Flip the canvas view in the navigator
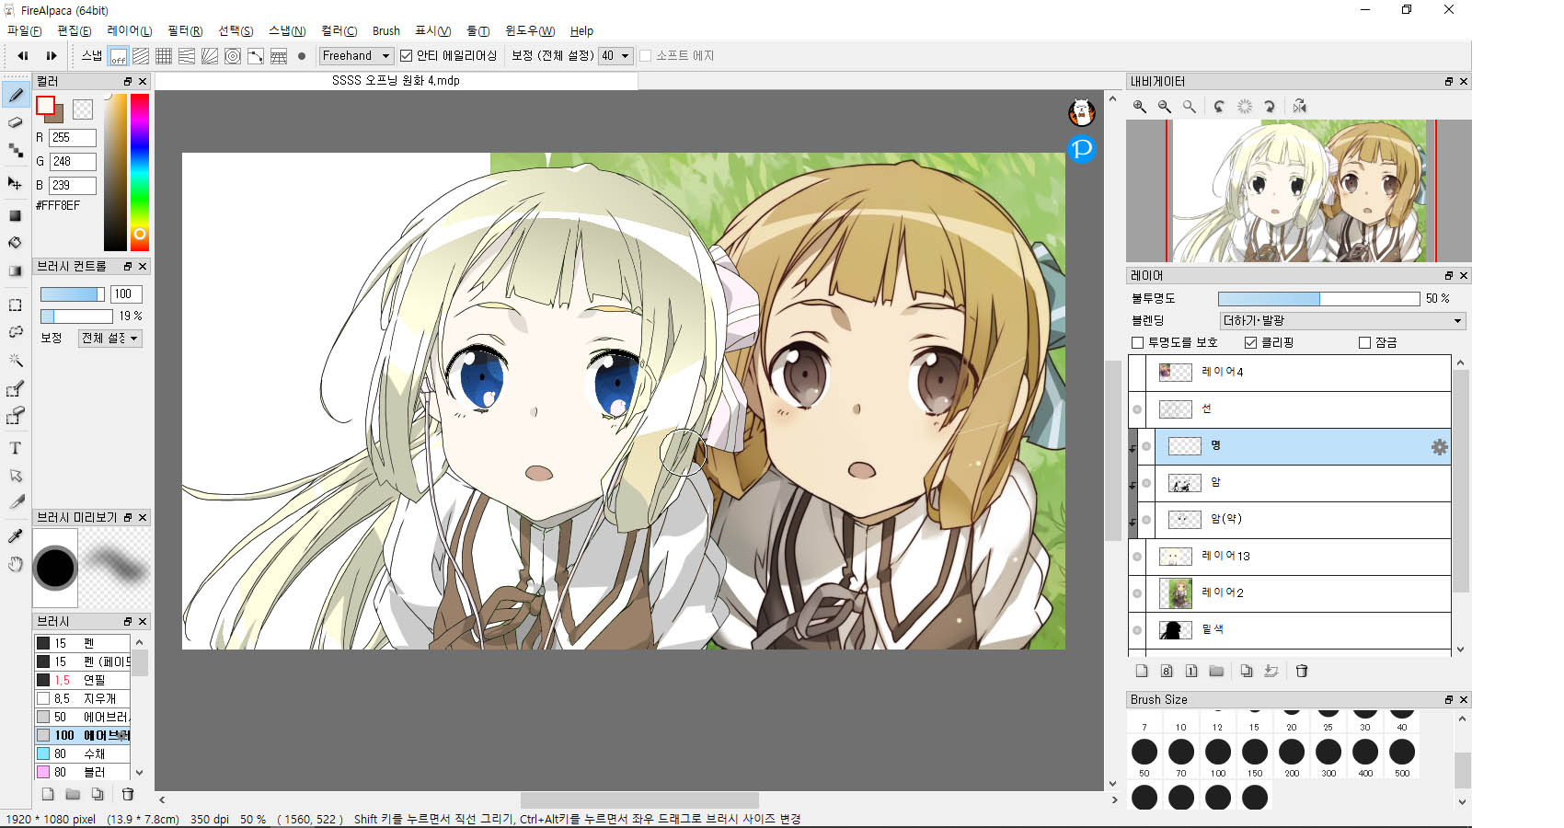 coord(1299,107)
